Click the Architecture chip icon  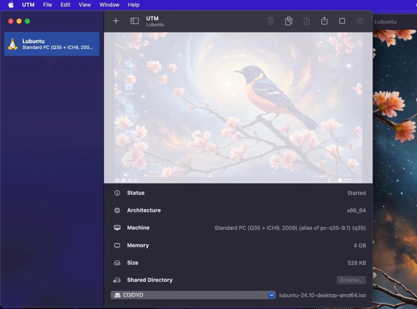pos(117,210)
